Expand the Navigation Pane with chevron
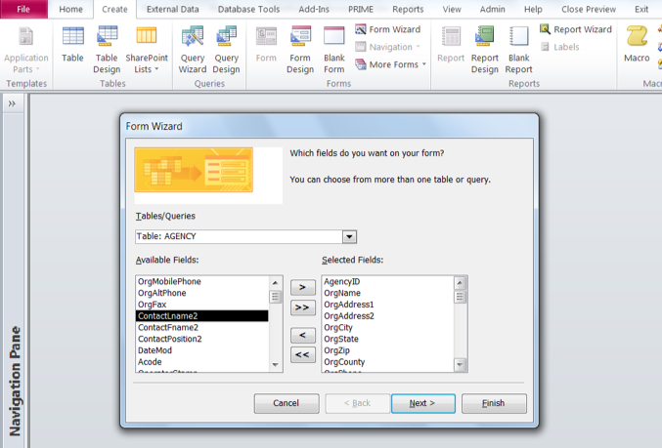Screen dimensions: 662x448 coord(12,103)
